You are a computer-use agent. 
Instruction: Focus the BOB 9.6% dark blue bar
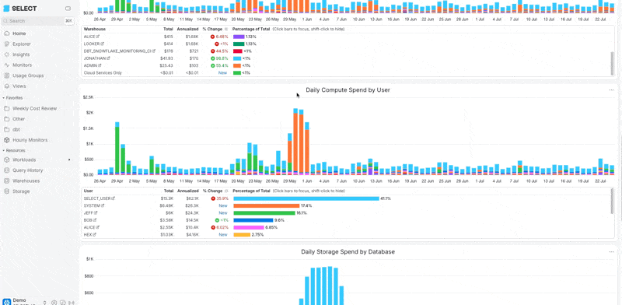[x=253, y=220]
